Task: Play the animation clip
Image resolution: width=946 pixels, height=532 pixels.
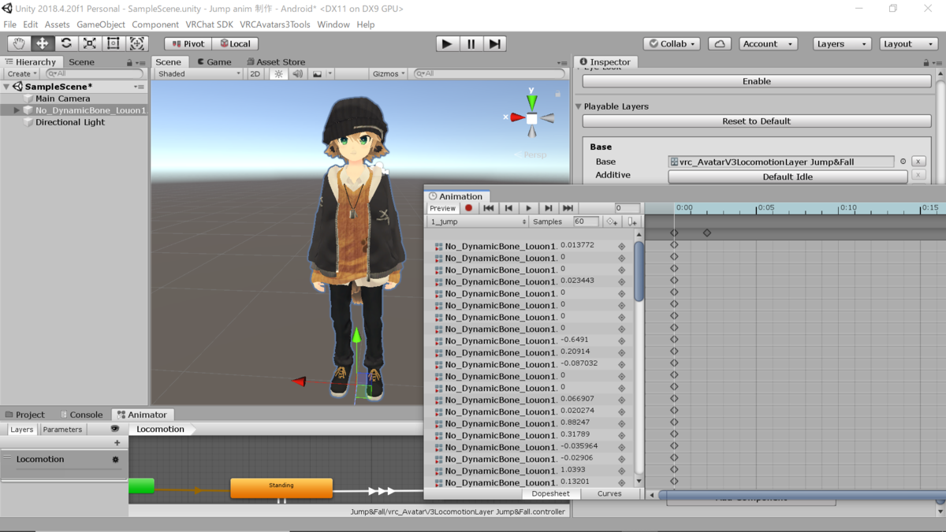Action: coord(528,208)
